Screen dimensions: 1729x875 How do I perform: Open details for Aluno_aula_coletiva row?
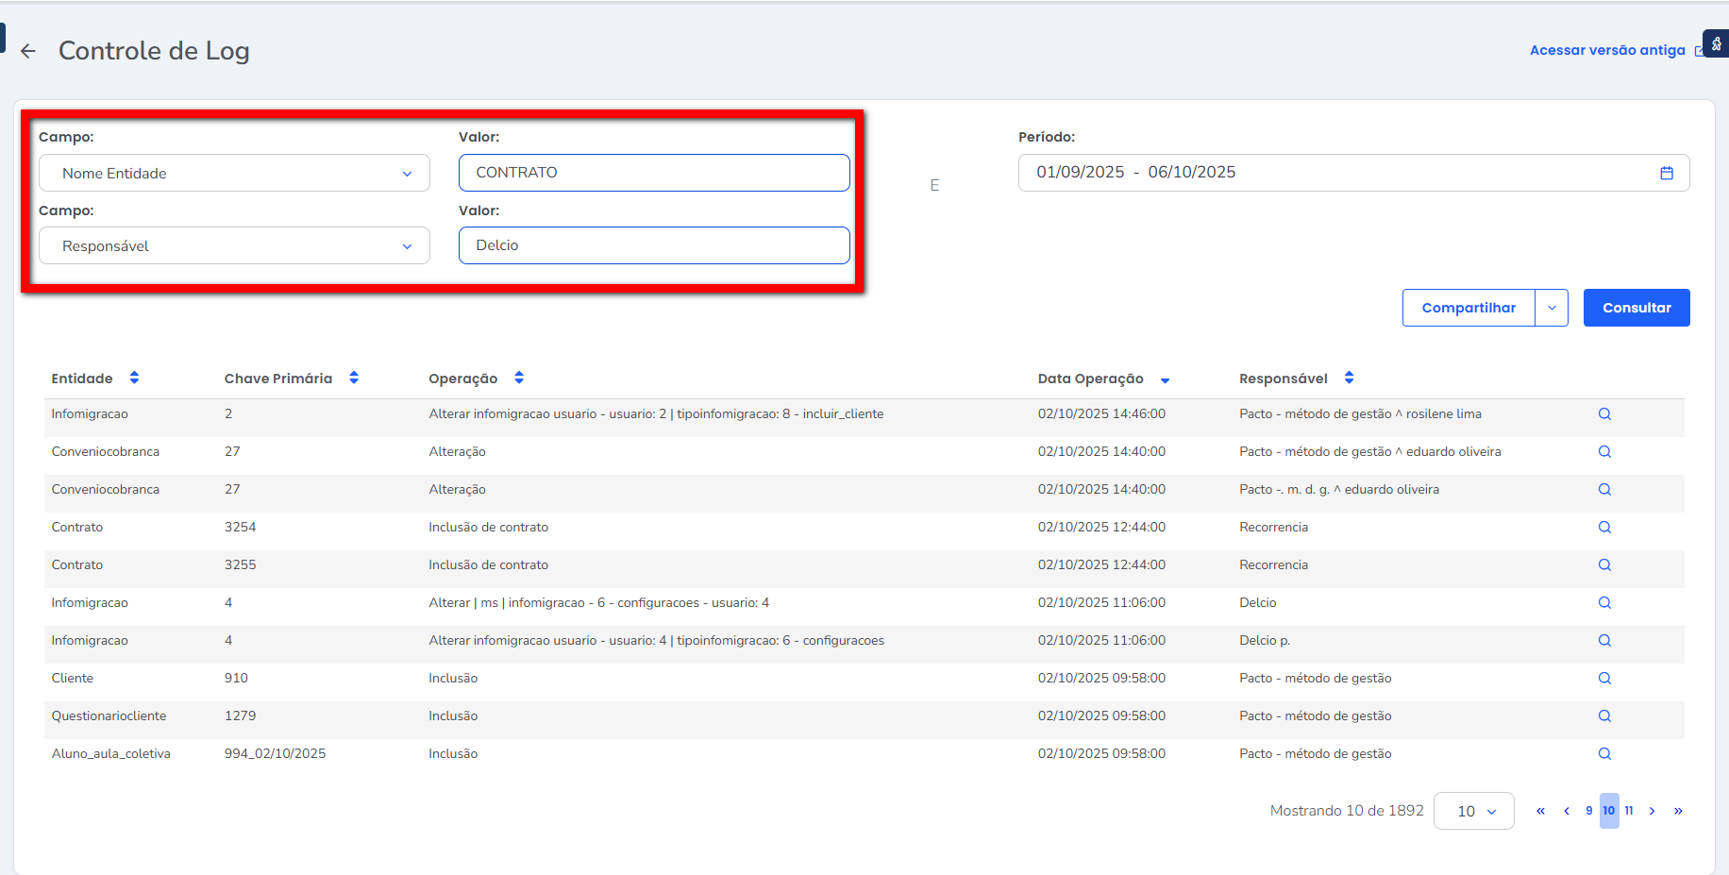tap(1604, 754)
